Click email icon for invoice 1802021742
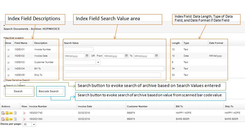This screenshot has height=130, width=245. coord(11,113)
